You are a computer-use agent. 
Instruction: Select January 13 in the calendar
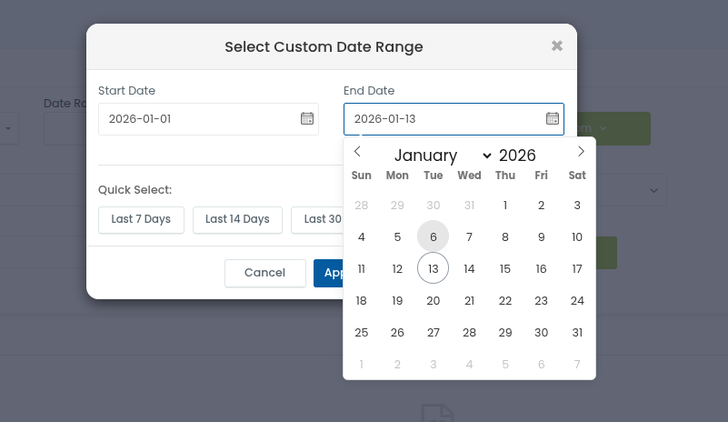(434, 268)
